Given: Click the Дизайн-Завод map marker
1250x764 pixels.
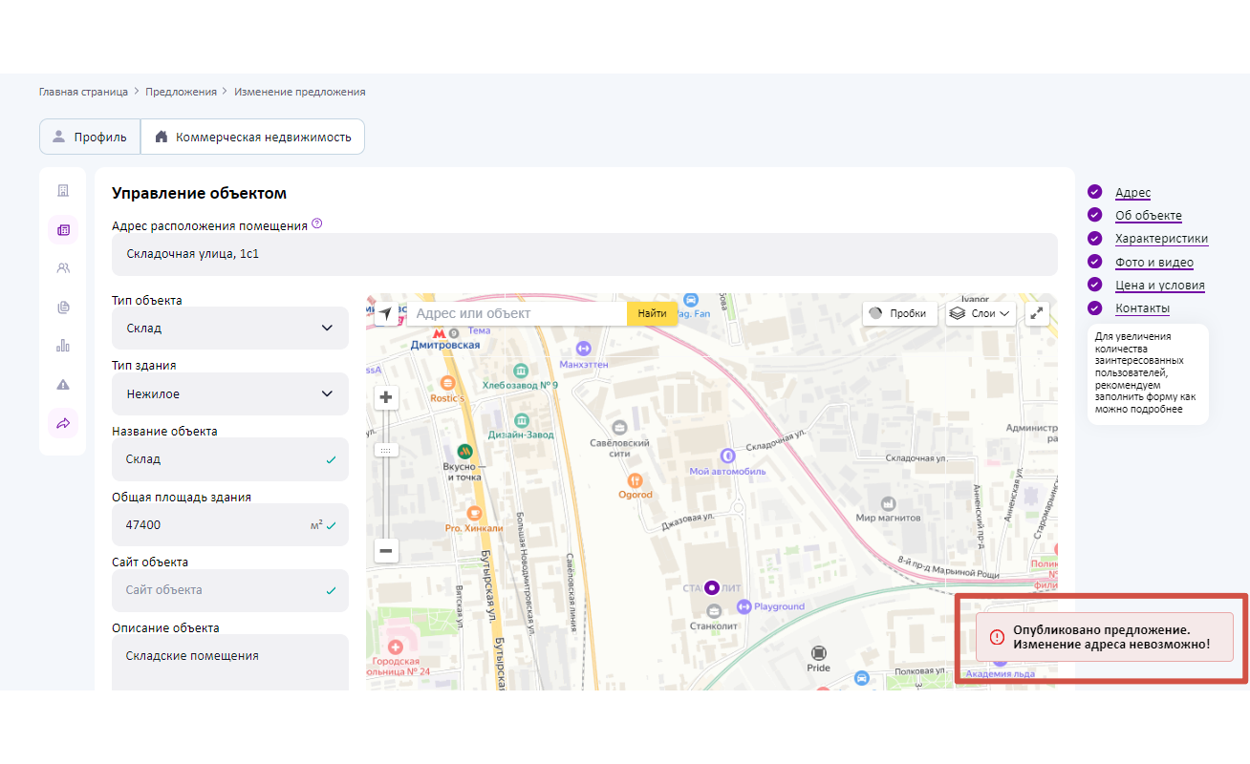Looking at the screenshot, I should (x=522, y=420).
